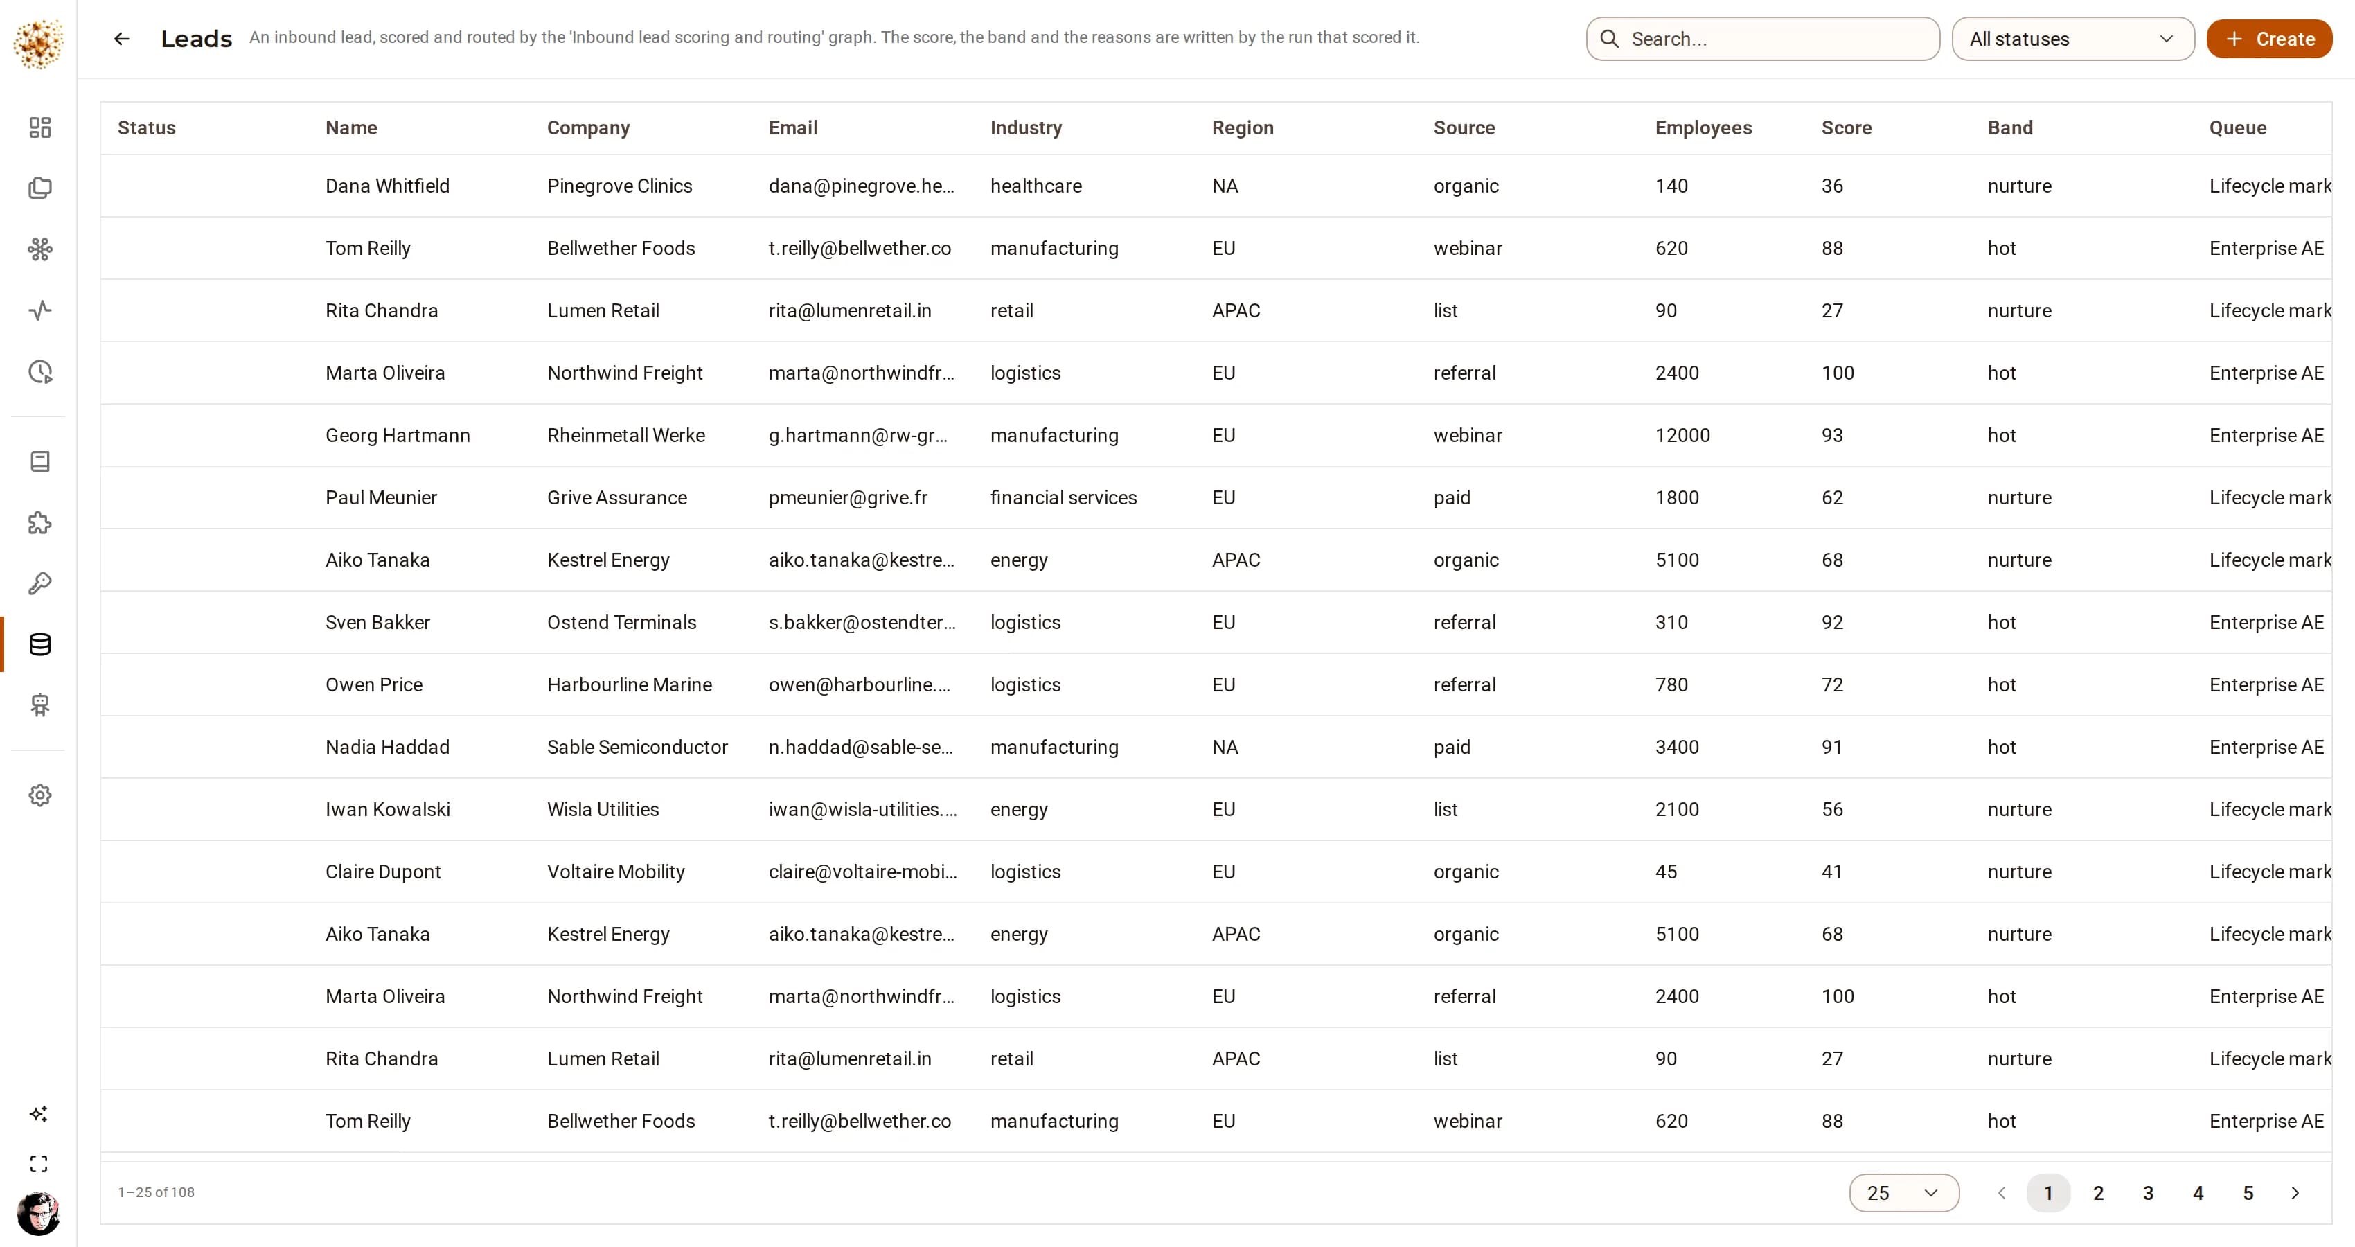Open the activity pulse icon in sidebar
Viewport: 2355px width, 1247px height.
(39, 311)
